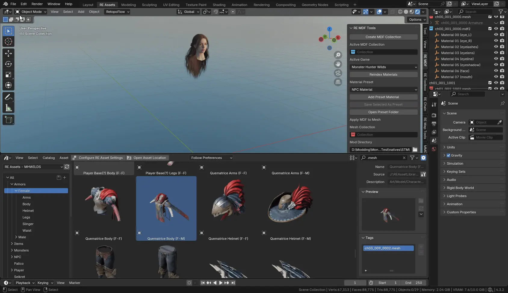Uncheck the ch00_001_0000.mdf2 collection checkbox
Viewport: 508px width, 293px height.
point(490,29)
